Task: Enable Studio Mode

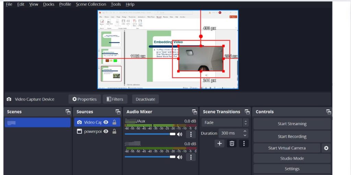Action: [292, 158]
